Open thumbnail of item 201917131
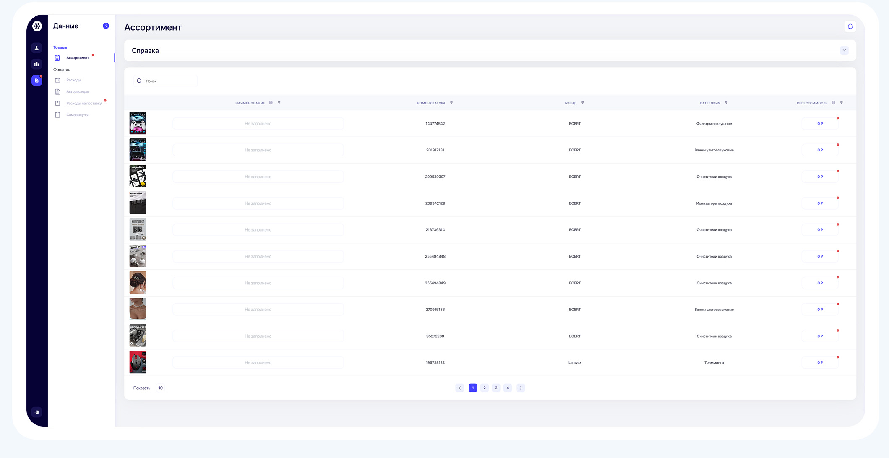This screenshot has width=889, height=458. tap(138, 149)
